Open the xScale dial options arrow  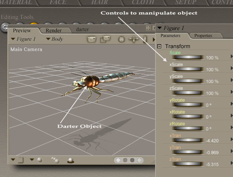(232, 68)
